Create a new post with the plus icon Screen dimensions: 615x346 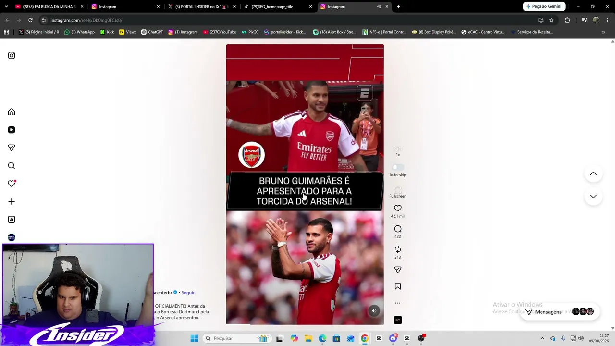tap(12, 202)
